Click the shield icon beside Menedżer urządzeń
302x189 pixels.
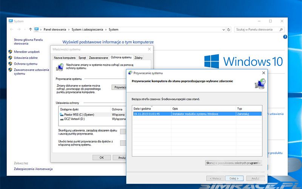tap(10, 52)
